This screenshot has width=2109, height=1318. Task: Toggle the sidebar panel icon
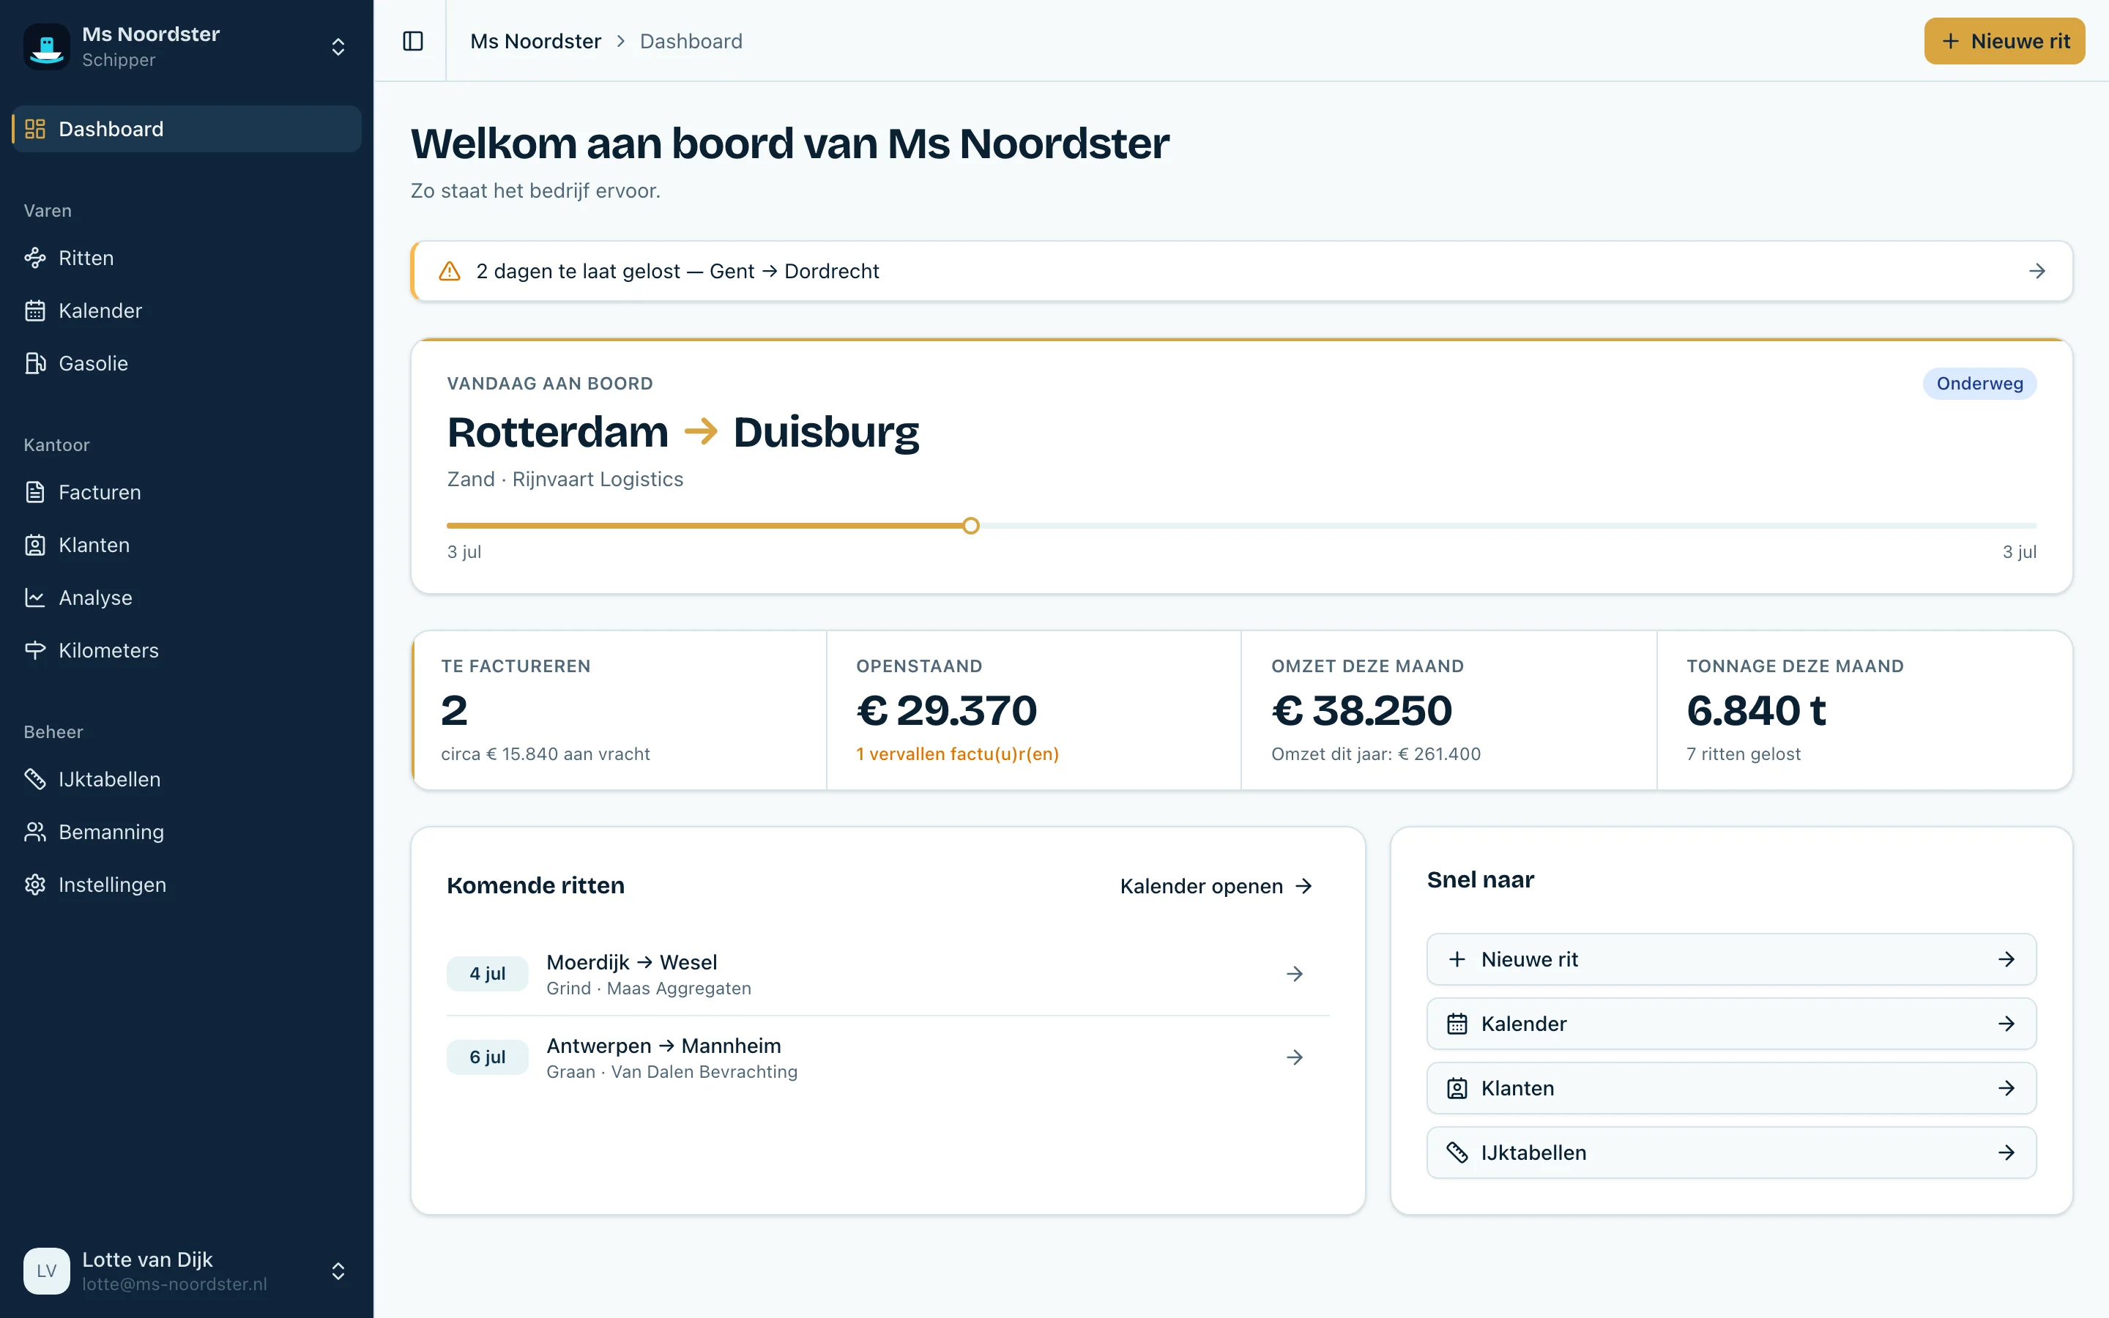[x=413, y=41]
